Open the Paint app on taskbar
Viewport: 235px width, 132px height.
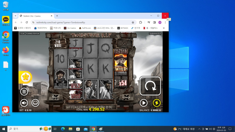coord(101,129)
